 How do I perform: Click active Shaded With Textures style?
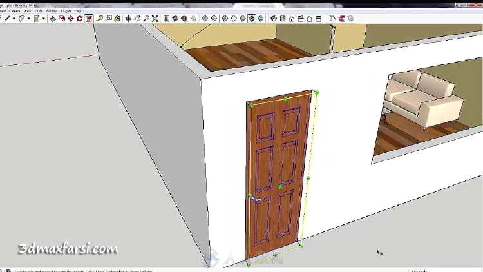pos(252,19)
